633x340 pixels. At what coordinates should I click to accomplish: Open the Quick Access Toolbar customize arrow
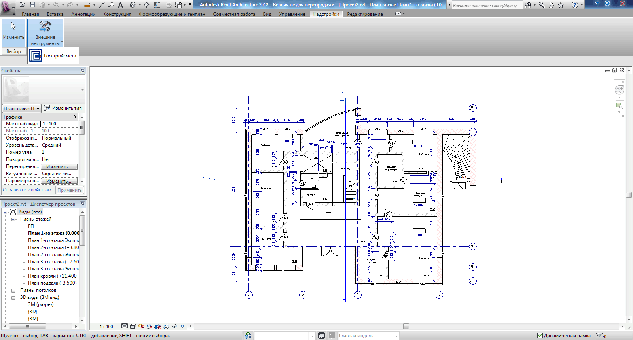tap(190, 5)
